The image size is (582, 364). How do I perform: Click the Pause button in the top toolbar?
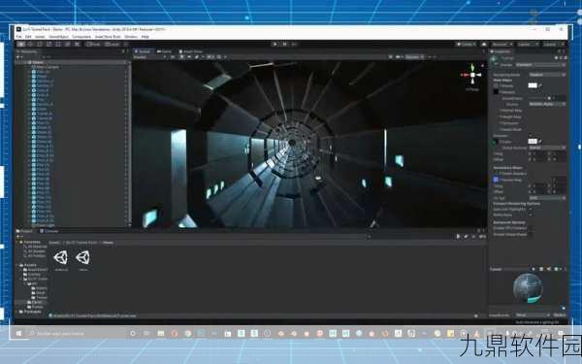(284, 45)
